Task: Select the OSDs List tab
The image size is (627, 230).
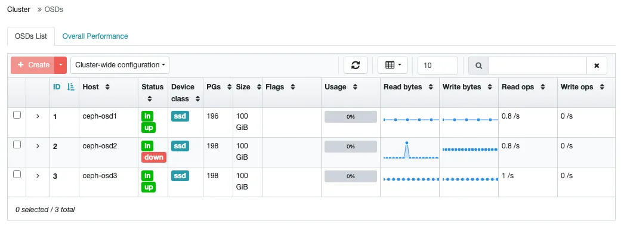Action: coord(31,36)
